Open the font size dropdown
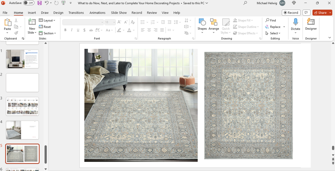The image size is (335, 171). tap(114, 22)
